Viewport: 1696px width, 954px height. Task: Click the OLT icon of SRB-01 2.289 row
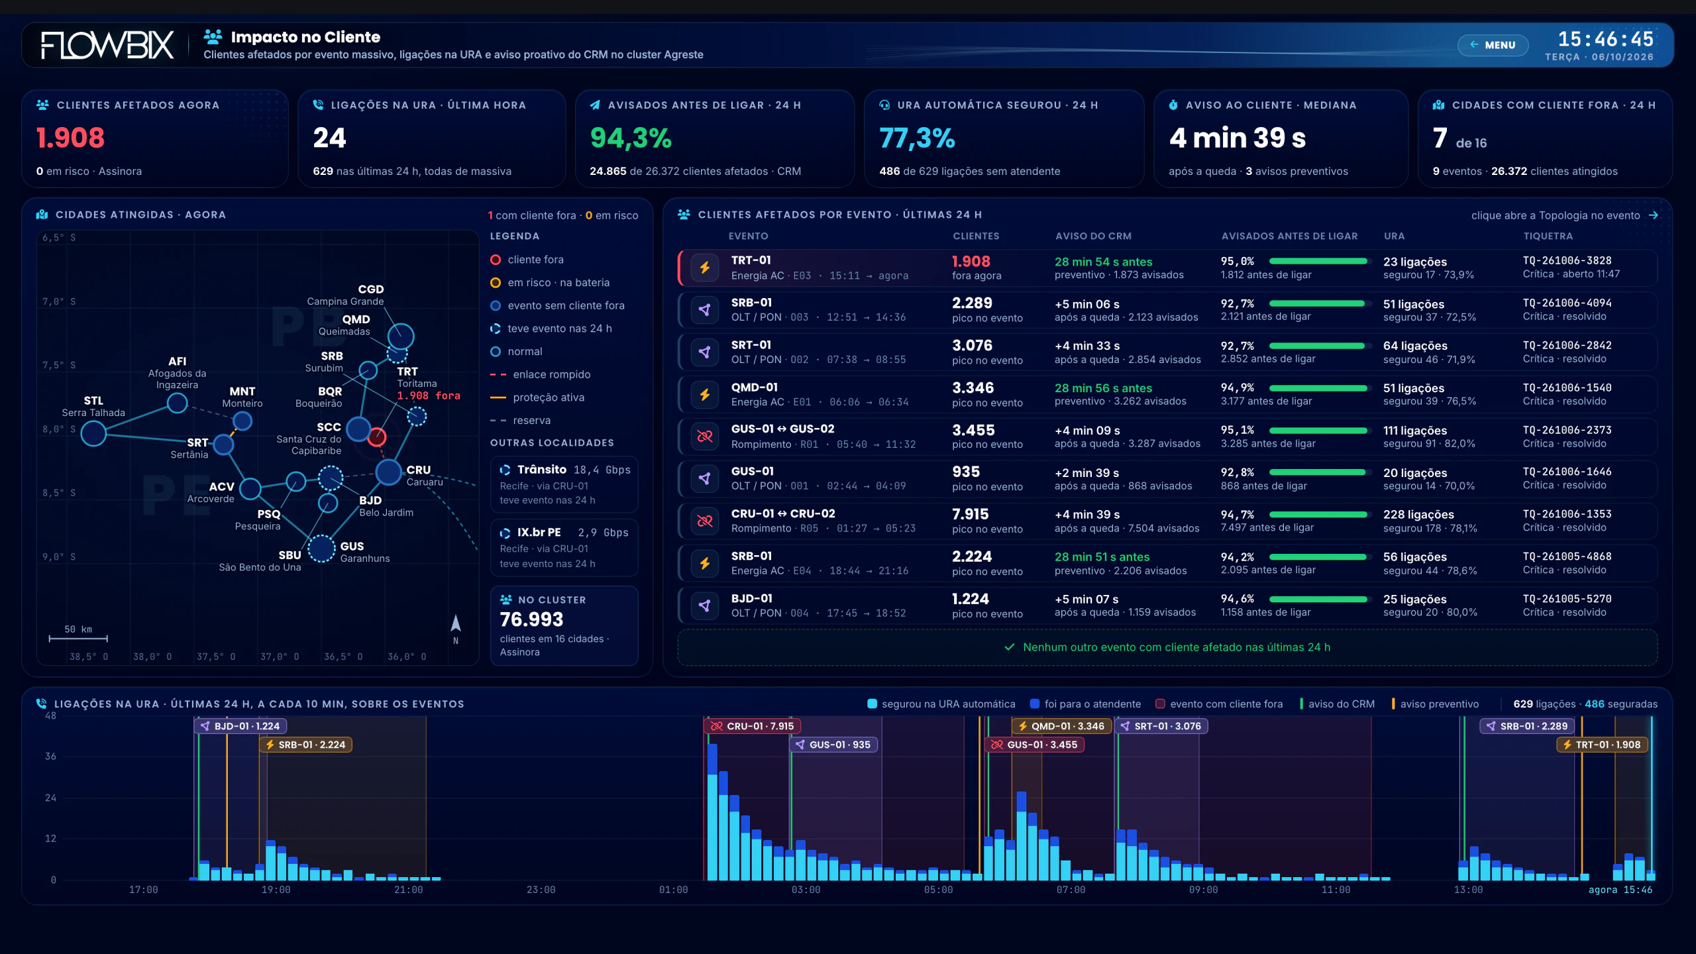point(705,310)
